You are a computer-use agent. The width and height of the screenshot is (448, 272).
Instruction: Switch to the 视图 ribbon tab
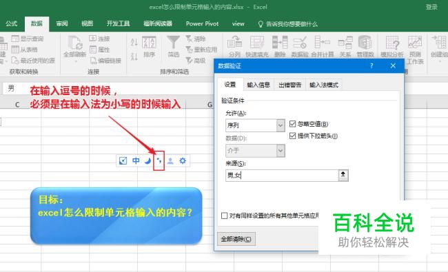[87, 23]
